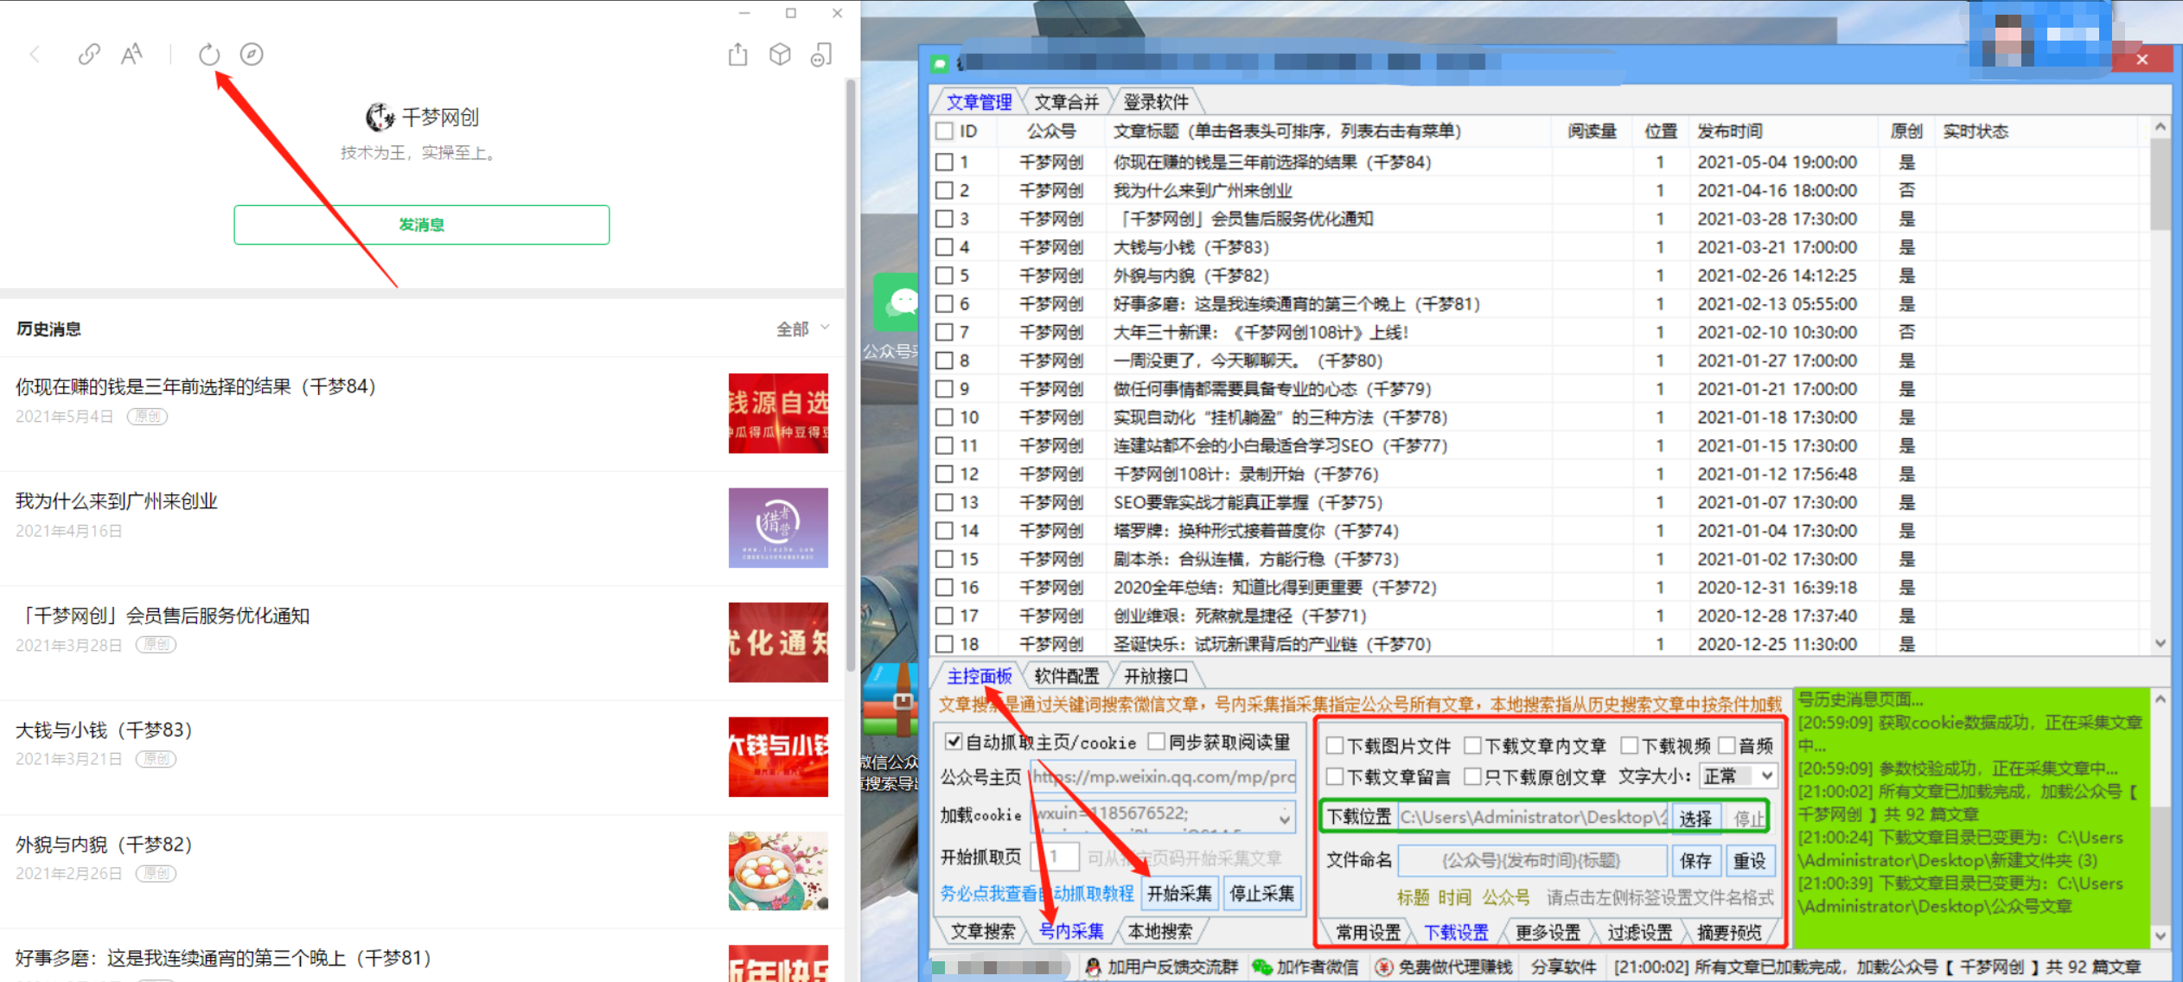Enable 下载文章留言 checkbox
This screenshot has width=2183, height=982.
pyautogui.click(x=1335, y=776)
